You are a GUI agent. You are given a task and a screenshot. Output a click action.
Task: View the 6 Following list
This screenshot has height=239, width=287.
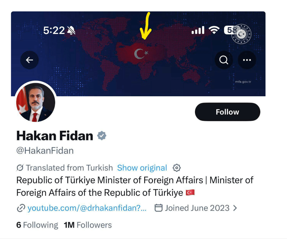pyautogui.click(x=37, y=225)
